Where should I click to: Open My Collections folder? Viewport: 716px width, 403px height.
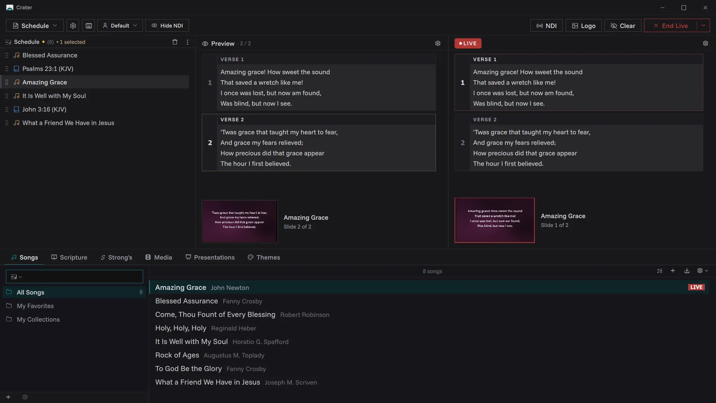[74, 319]
